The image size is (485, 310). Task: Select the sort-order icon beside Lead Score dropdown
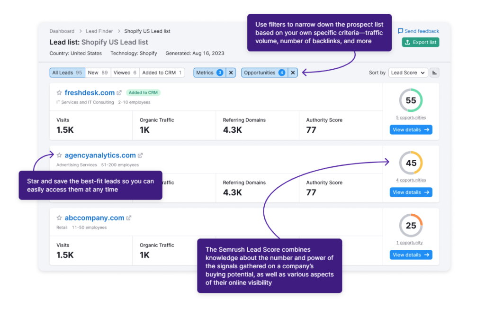[434, 73]
